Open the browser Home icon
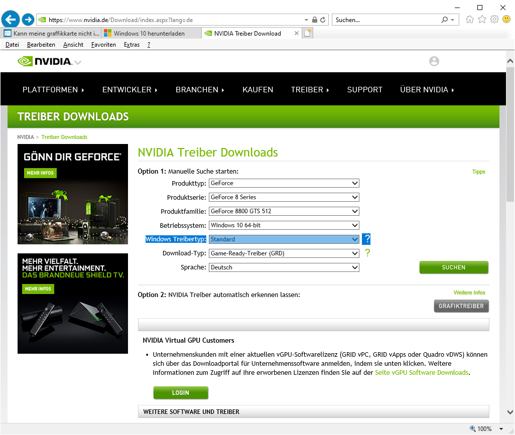 coord(470,20)
